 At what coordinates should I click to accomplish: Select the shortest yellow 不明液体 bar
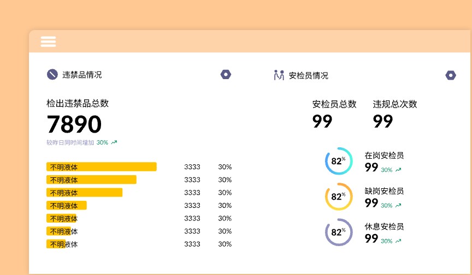pos(56,244)
